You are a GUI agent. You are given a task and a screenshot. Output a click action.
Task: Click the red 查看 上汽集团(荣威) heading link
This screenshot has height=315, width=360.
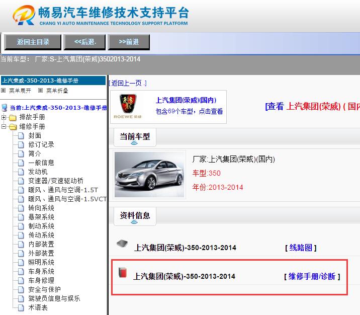pos(312,106)
